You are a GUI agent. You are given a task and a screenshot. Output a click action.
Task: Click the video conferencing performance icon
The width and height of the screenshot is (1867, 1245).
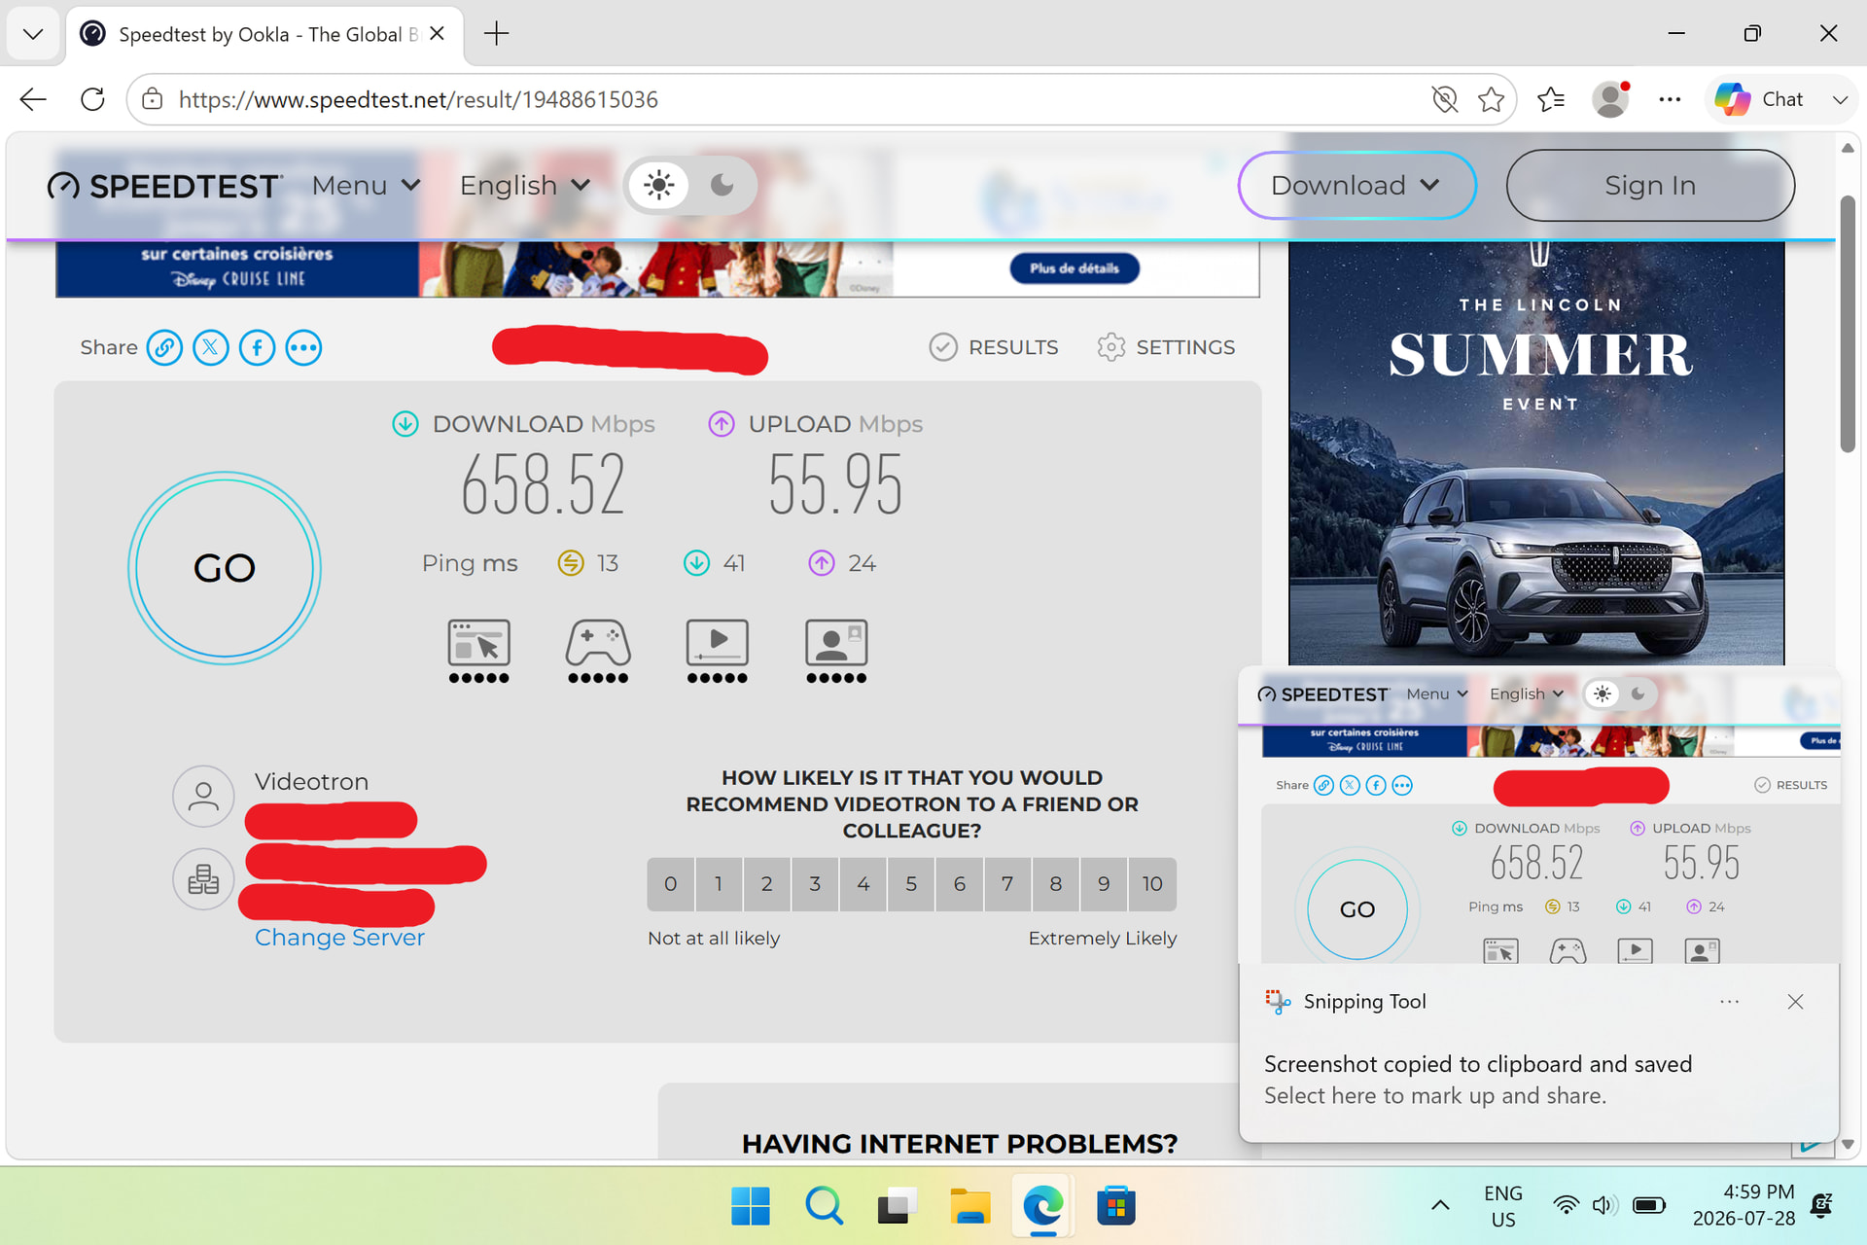pos(836,651)
